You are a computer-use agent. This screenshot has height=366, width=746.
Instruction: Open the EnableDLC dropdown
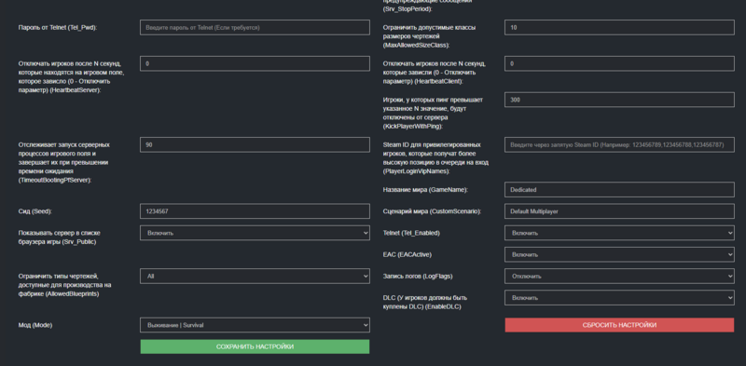[x=619, y=298]
